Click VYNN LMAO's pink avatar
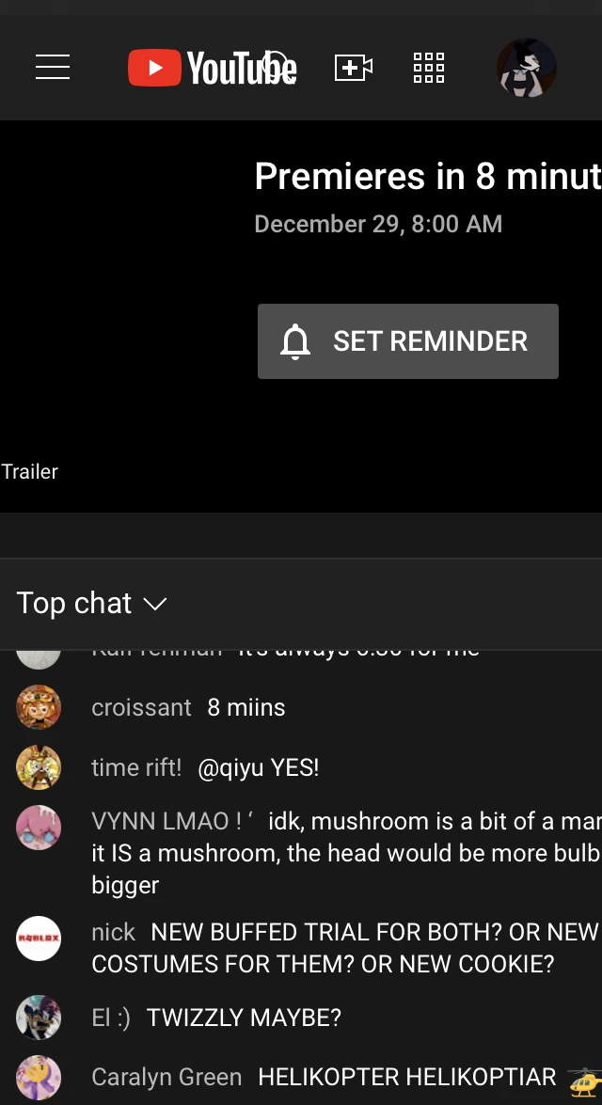The width and height of the screenshot is (602, 1105). (39, 828)
